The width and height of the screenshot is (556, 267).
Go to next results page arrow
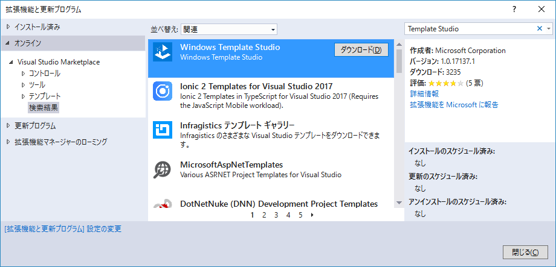(x=312, y=215)
